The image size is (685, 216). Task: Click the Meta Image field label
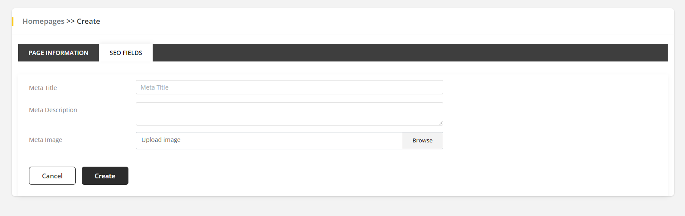tap(45, 140)
